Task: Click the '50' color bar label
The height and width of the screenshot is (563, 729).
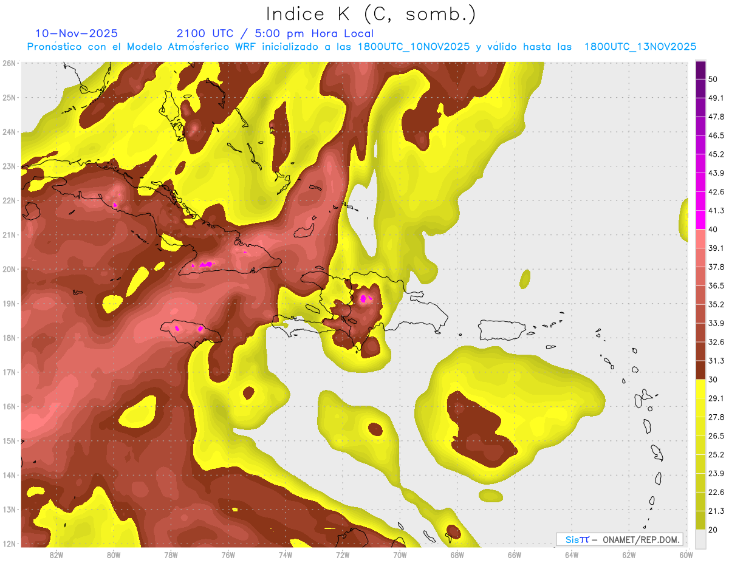Action: [x=713, y=79]
